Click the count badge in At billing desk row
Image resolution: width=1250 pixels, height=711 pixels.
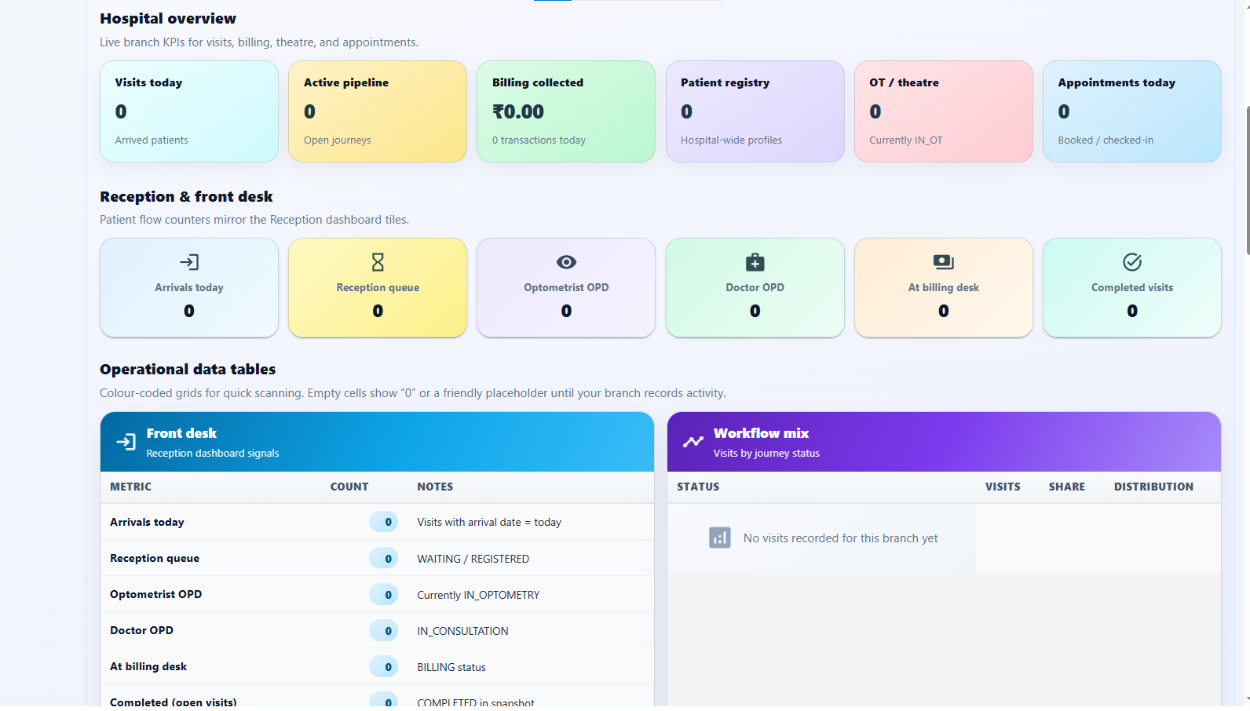[x=384, y=666]
